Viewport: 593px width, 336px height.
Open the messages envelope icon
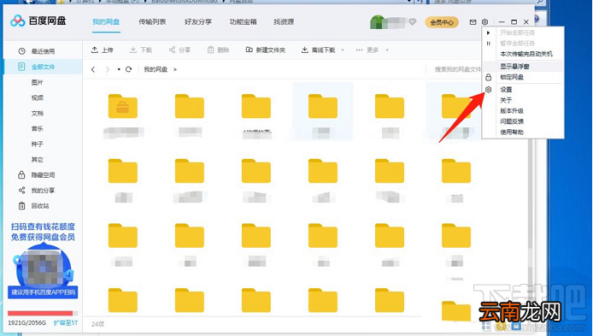(473, 22)
